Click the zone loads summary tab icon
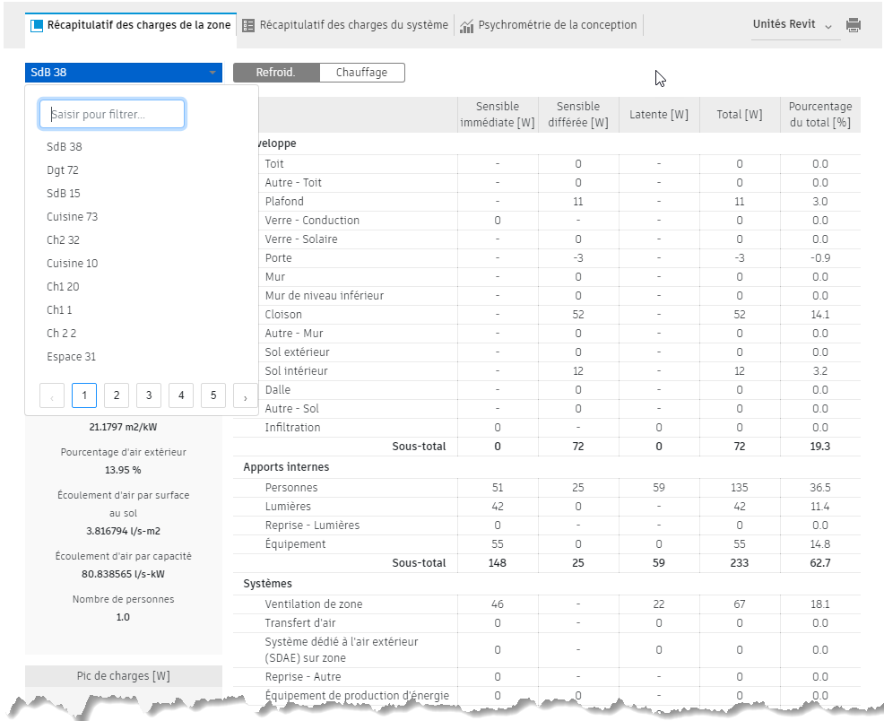Screen dimensions: 884x721 click(37, 25)
